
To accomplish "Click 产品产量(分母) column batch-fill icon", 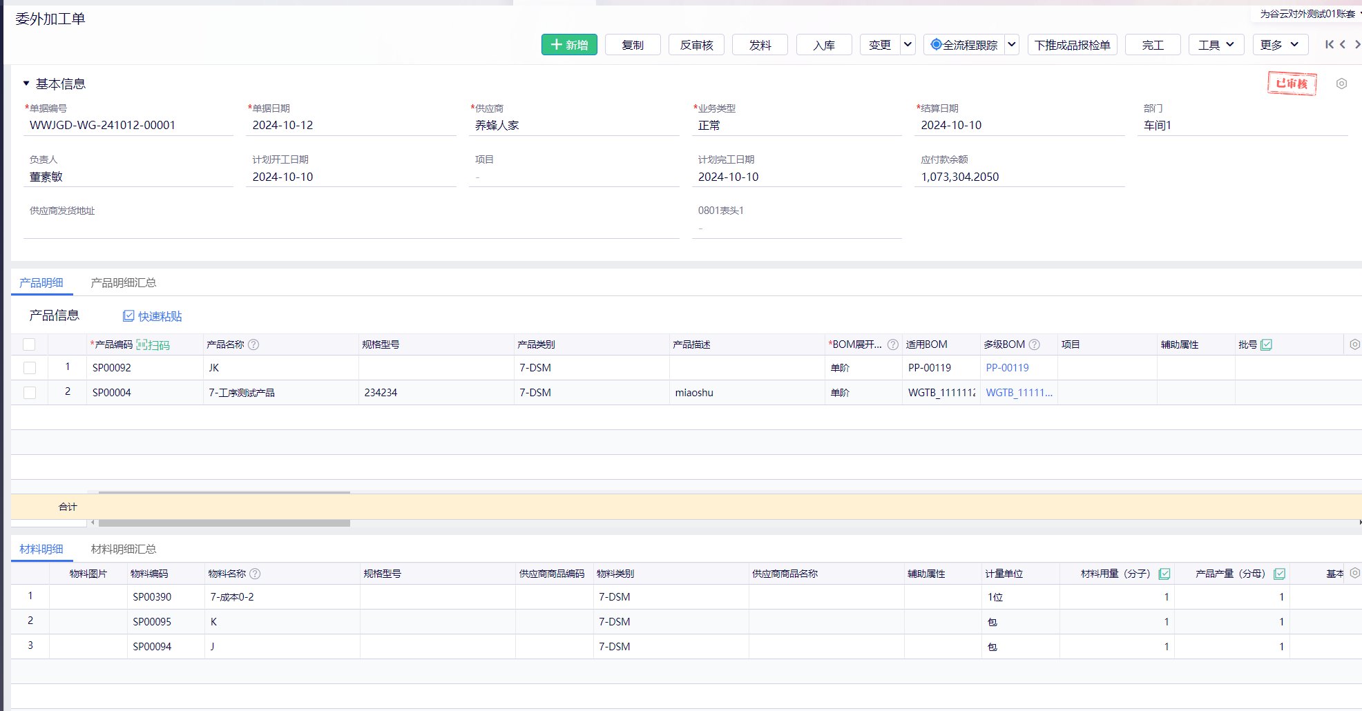I will pos(1279,574).
